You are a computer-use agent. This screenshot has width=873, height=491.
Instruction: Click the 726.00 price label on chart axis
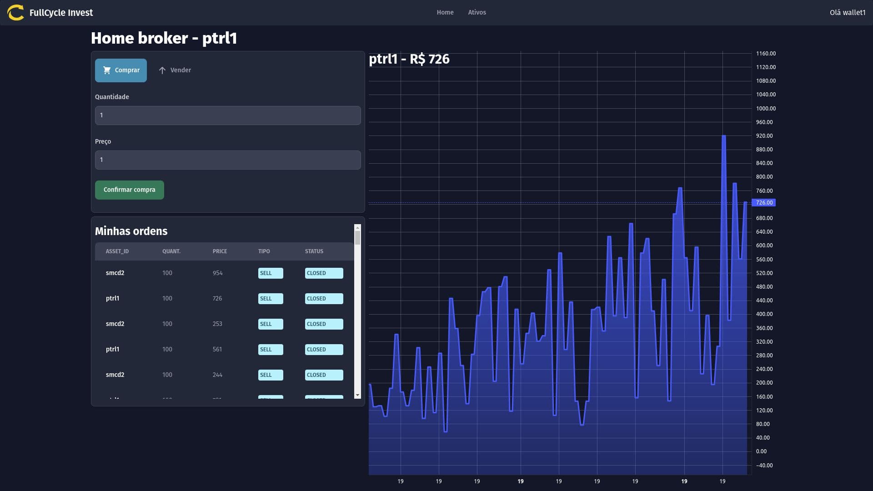[x=763, y=203]
